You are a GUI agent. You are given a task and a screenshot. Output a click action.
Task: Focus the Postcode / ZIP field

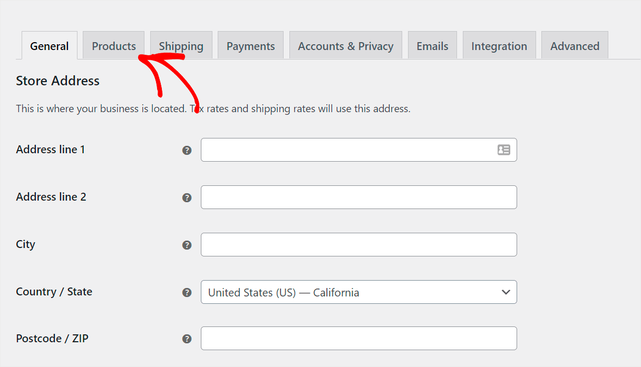point(358,339)
